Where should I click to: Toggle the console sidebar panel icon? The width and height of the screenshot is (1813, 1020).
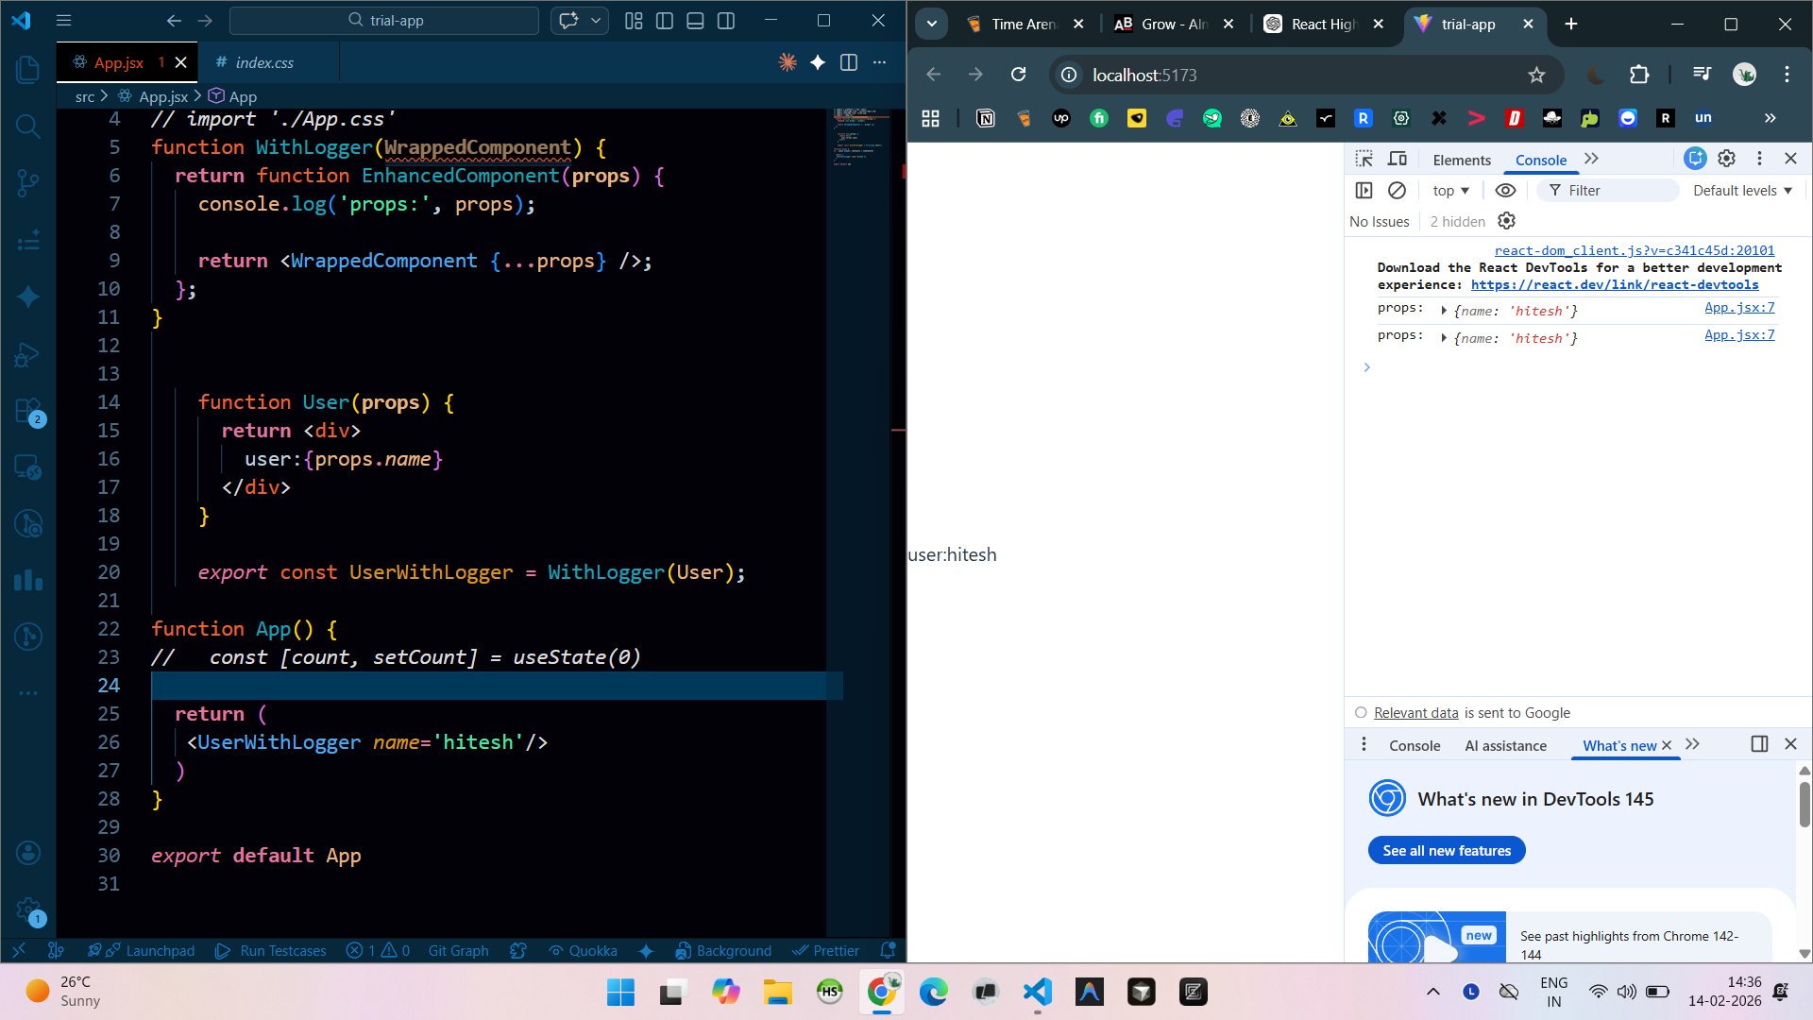point(1364,190)
